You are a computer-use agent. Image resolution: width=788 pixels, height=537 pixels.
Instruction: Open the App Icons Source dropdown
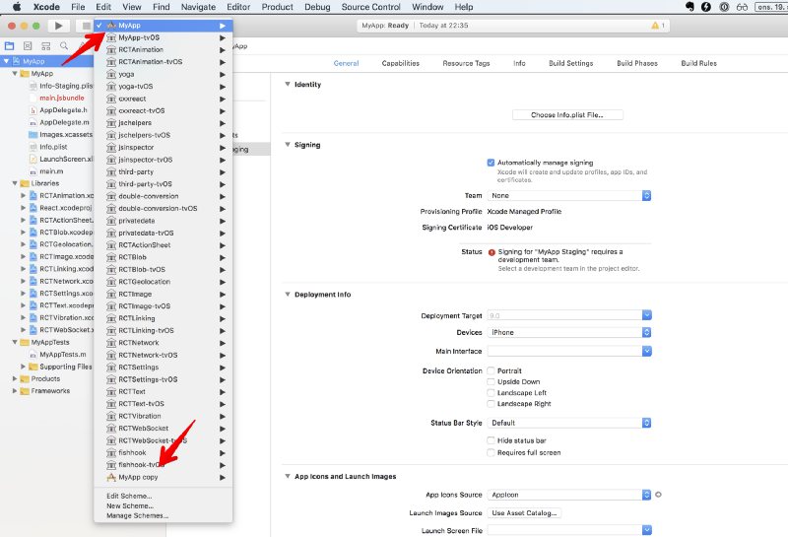569,495
